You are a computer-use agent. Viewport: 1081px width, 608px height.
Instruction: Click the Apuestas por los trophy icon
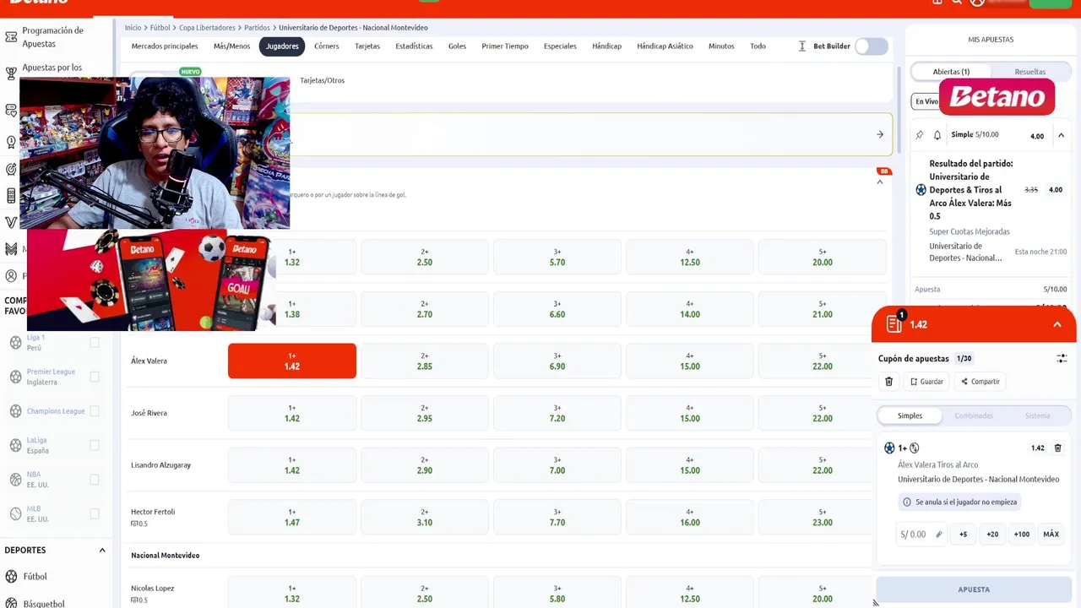click(x=11, y=73)
